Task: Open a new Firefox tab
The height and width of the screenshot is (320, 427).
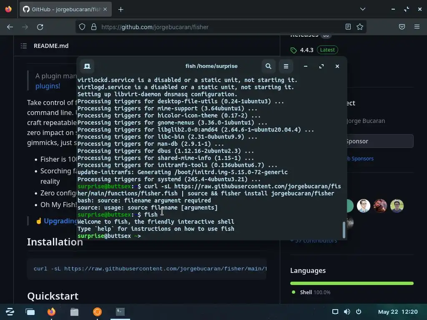Action: 121,10
